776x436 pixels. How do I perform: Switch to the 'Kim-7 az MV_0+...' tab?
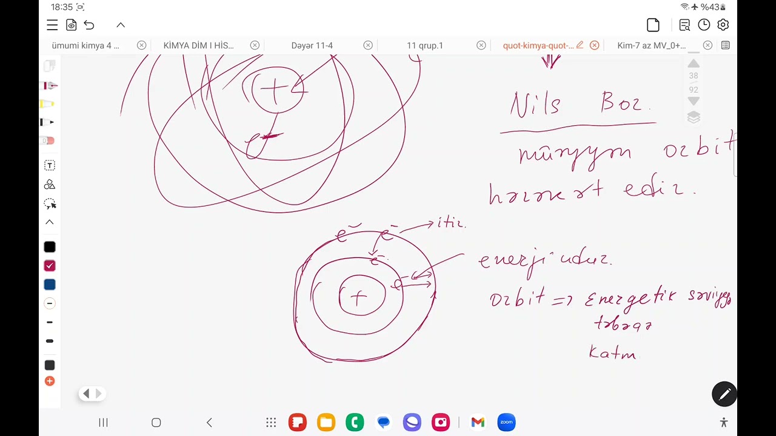(x=652, y=45)
